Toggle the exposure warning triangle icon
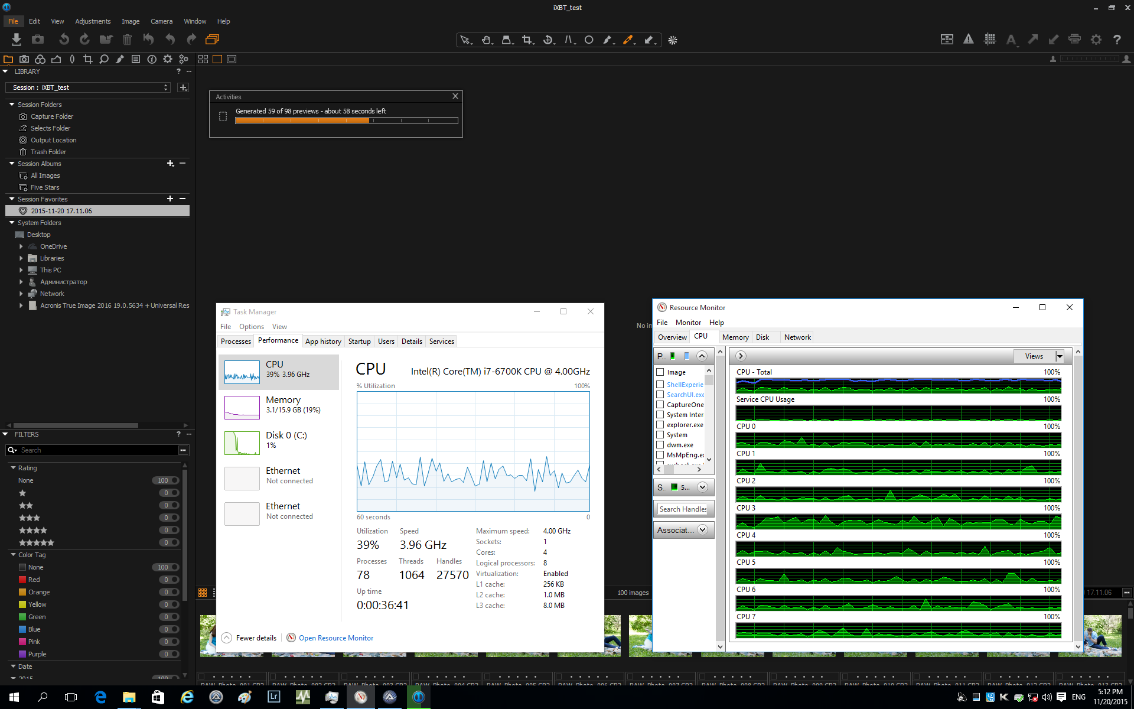This screenshot has height=709, width=1134. pos(968,40)
